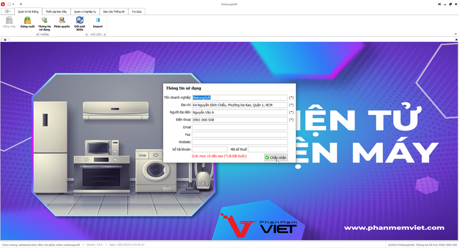Click the Tên doanh nghiệp label
Screen dimensions: 459x248
pyautogui.click(x=177, y=98)
